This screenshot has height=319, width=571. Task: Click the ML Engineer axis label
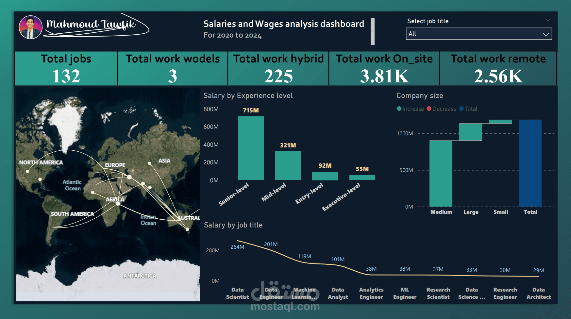coord(405,293)
